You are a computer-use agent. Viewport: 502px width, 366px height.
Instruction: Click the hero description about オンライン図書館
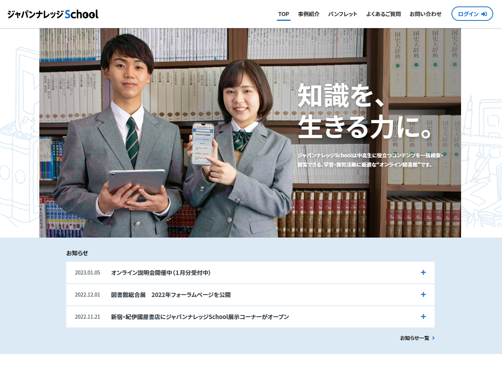370,160
